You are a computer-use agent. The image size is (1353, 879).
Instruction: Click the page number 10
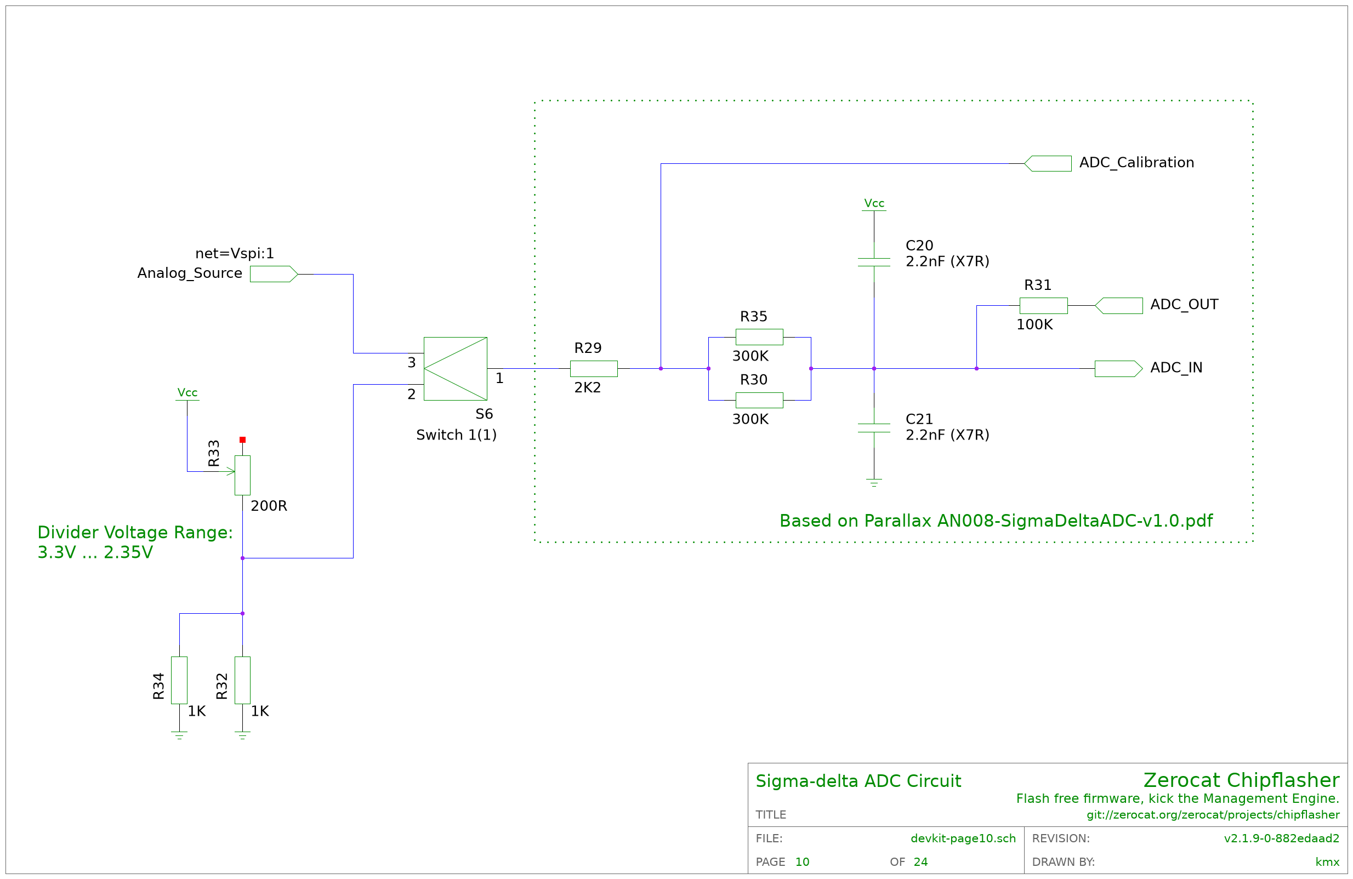(x=801, y=863)
